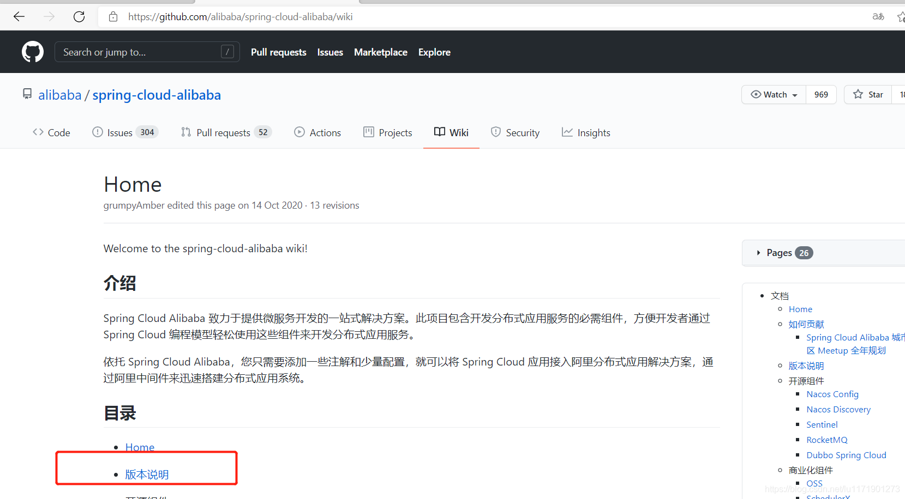Image resolution: width=905 pixels, height=499 pixels.
Task: Reload the page with refresh icon
Action: (79, 16)
